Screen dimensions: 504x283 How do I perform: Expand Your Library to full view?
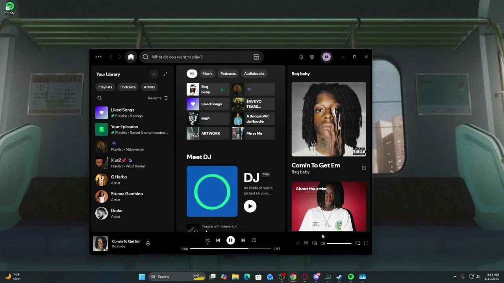pyautogui.click(x=165, y=74)
